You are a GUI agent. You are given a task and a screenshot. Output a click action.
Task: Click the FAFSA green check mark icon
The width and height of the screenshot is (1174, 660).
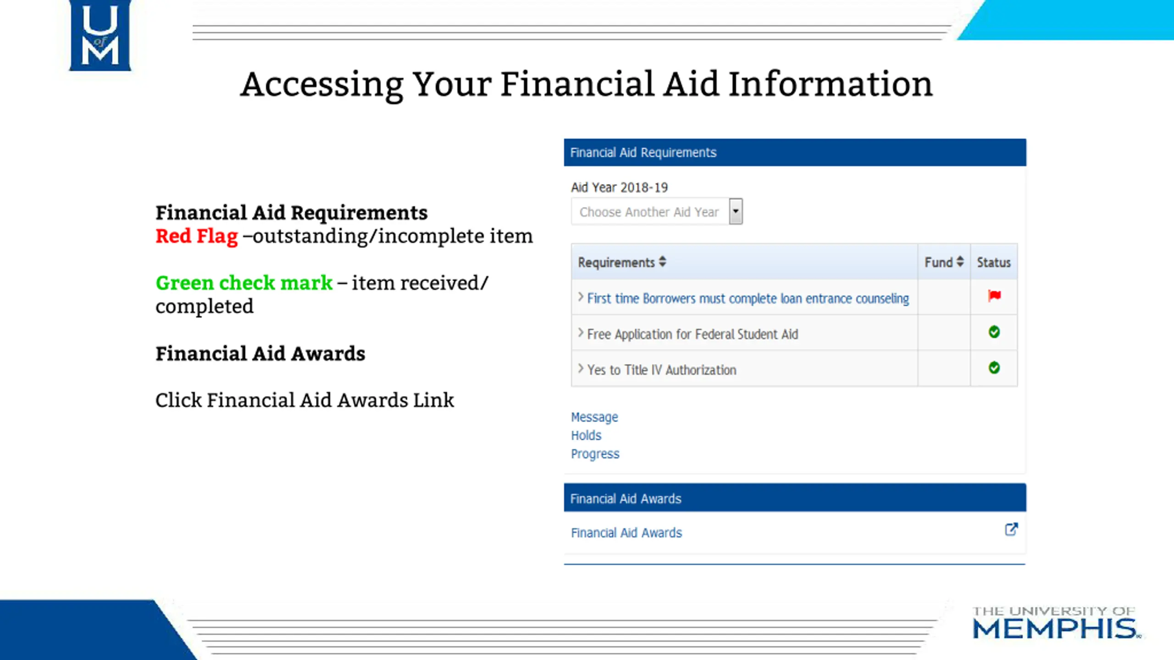(994, 332)
